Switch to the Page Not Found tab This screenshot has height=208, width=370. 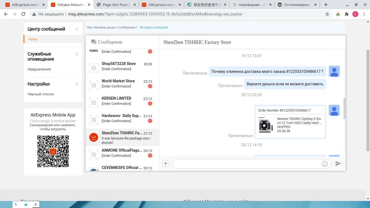[116, 5]
